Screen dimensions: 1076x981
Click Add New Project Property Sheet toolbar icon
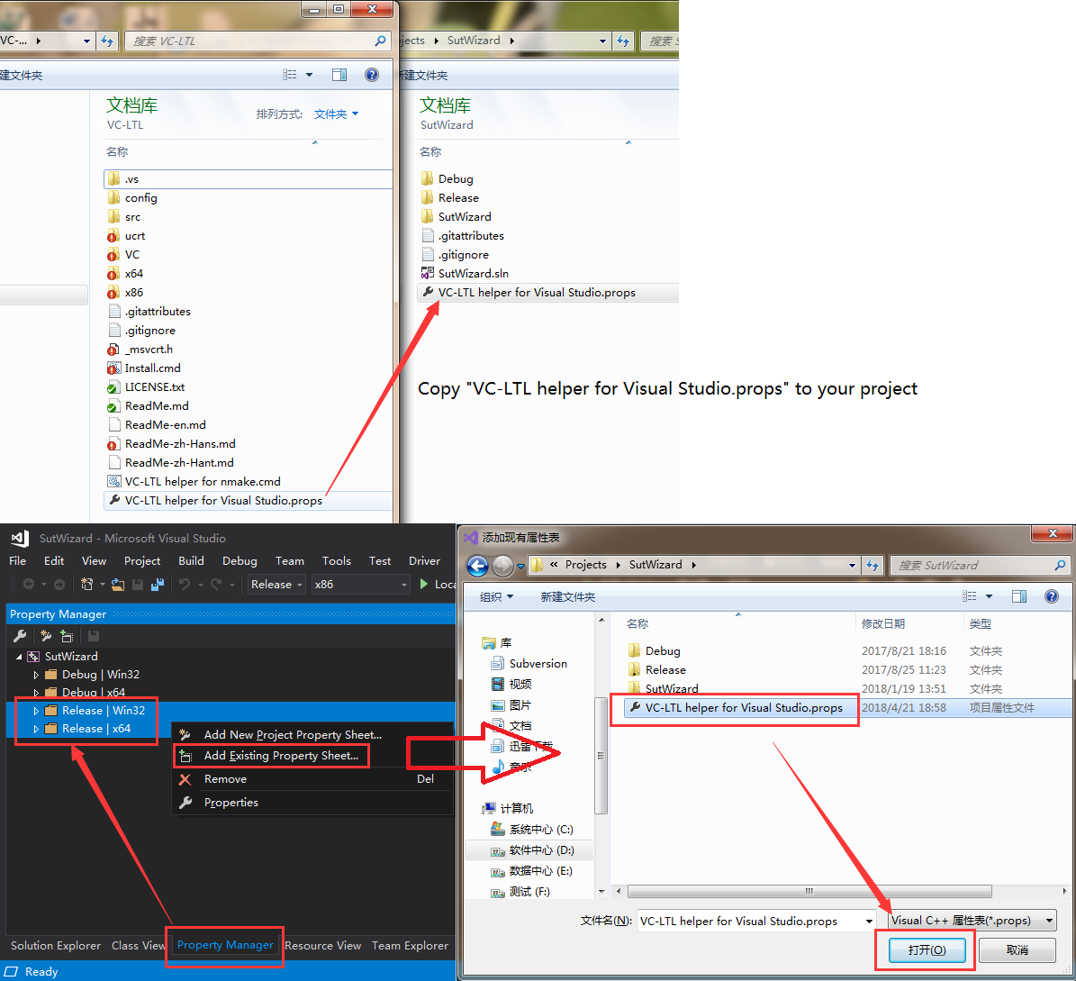(x=46, y=636)
